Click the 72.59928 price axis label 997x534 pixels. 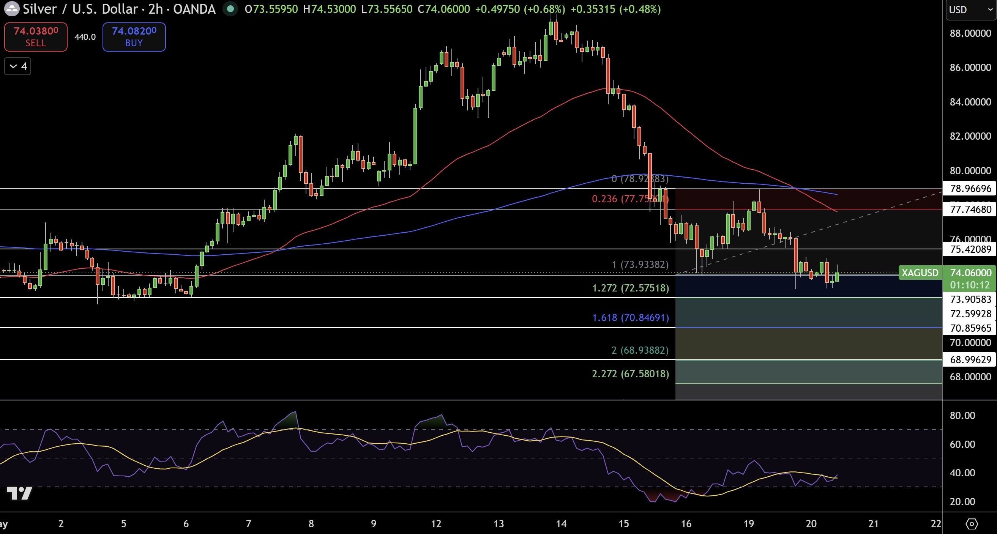[970, 313]
